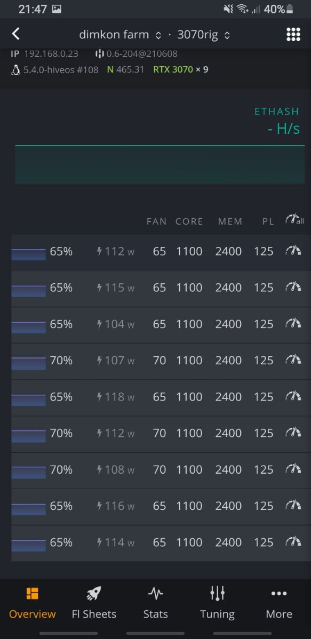Switch to the Stats tab
Viewport: 311px width, 639px height.
click(x=155, y=603)
